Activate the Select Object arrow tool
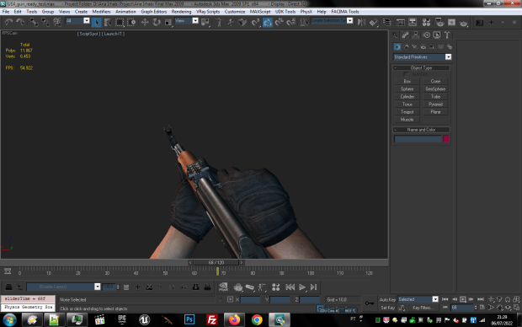Image resolution: width=522 pixels, height=327 pixels. [x=97, y=22]
